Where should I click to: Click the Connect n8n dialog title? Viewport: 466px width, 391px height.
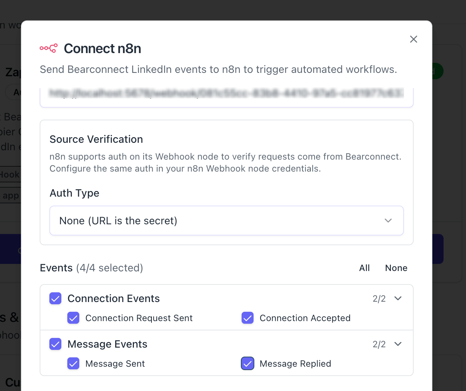click(102, 49)
